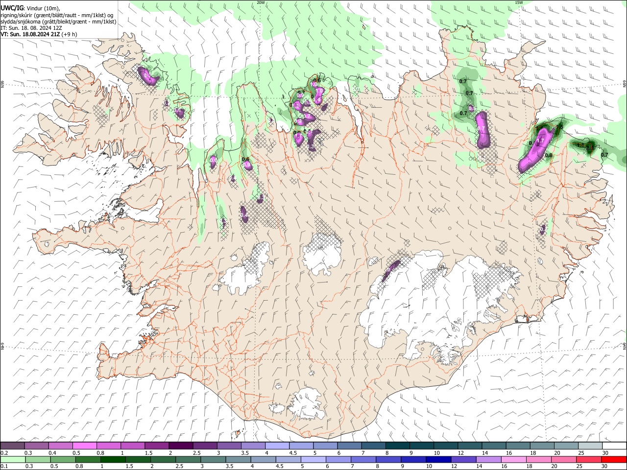Pick the bright pink upper swatch between 0.5 and 0.8
The height and width of the screenshot is (470, 627).
pyautogui.click(x=84, y=446)
